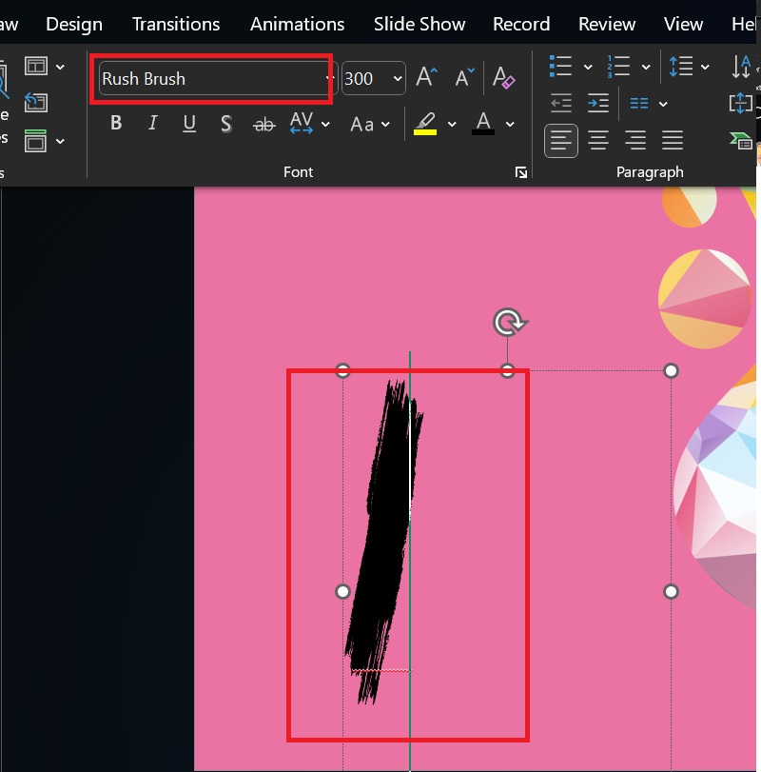Open Font dialog launcher

[521, 172]
